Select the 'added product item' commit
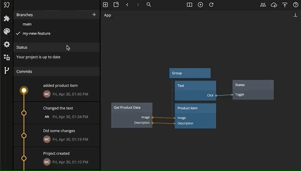The height and width of the screenshot is (171, 301). click(56, 90)
